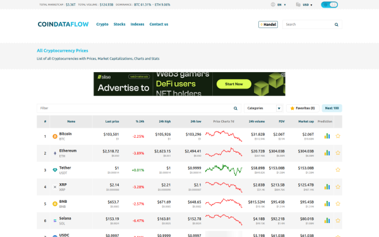
Task: Open BNB prediction chart icon
Action: pyautogui.click(x=327, y=204)
